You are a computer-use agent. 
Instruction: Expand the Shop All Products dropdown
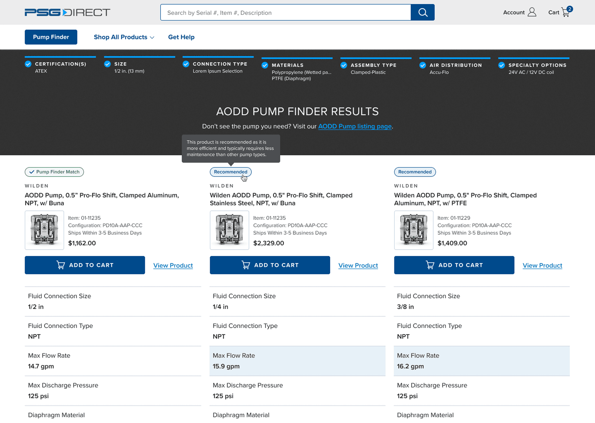[x=124, y=37]
